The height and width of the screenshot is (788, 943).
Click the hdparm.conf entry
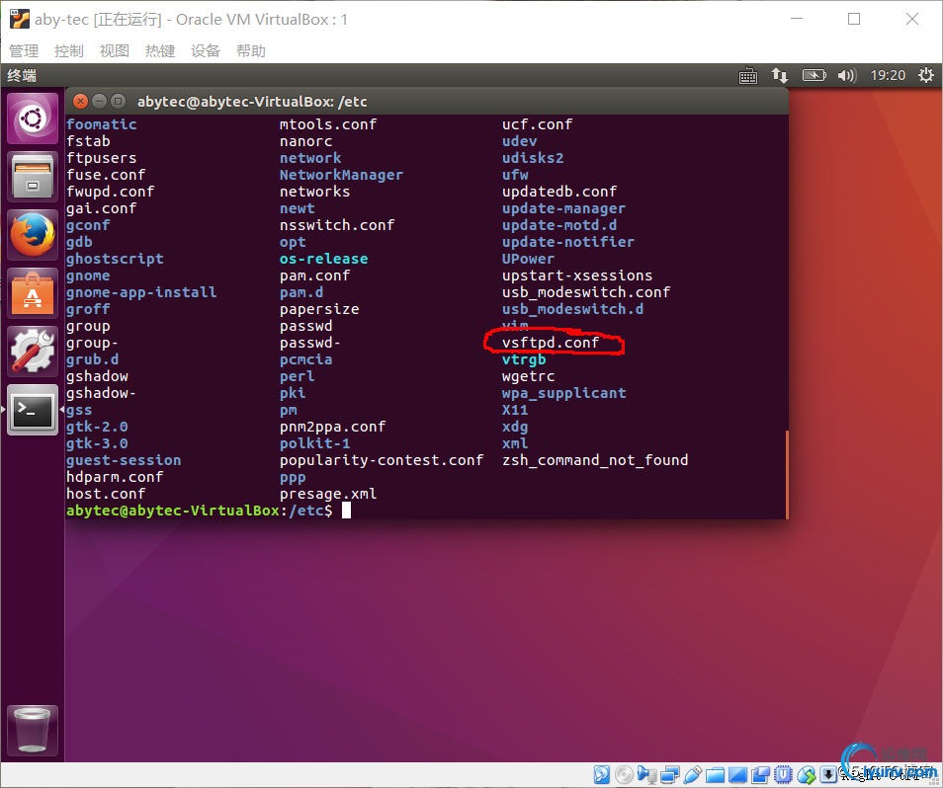click(115, 478)
